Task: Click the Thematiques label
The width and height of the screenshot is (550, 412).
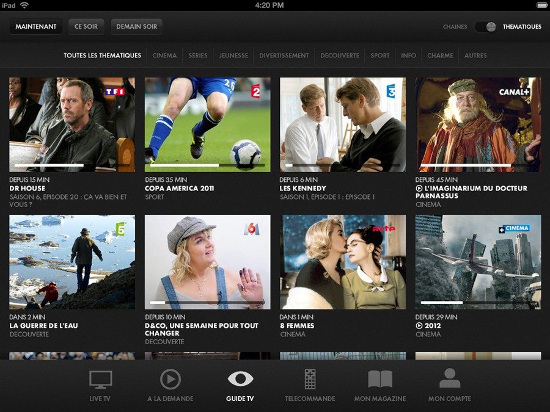Action: point(522,27)
